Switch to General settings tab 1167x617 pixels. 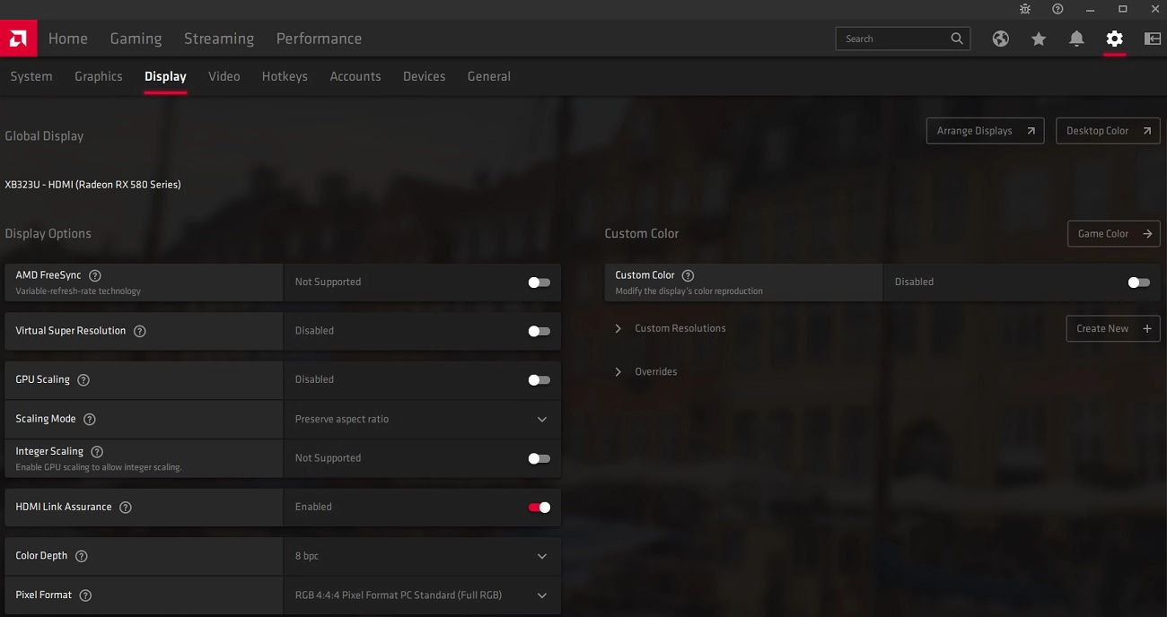(489, 76)
